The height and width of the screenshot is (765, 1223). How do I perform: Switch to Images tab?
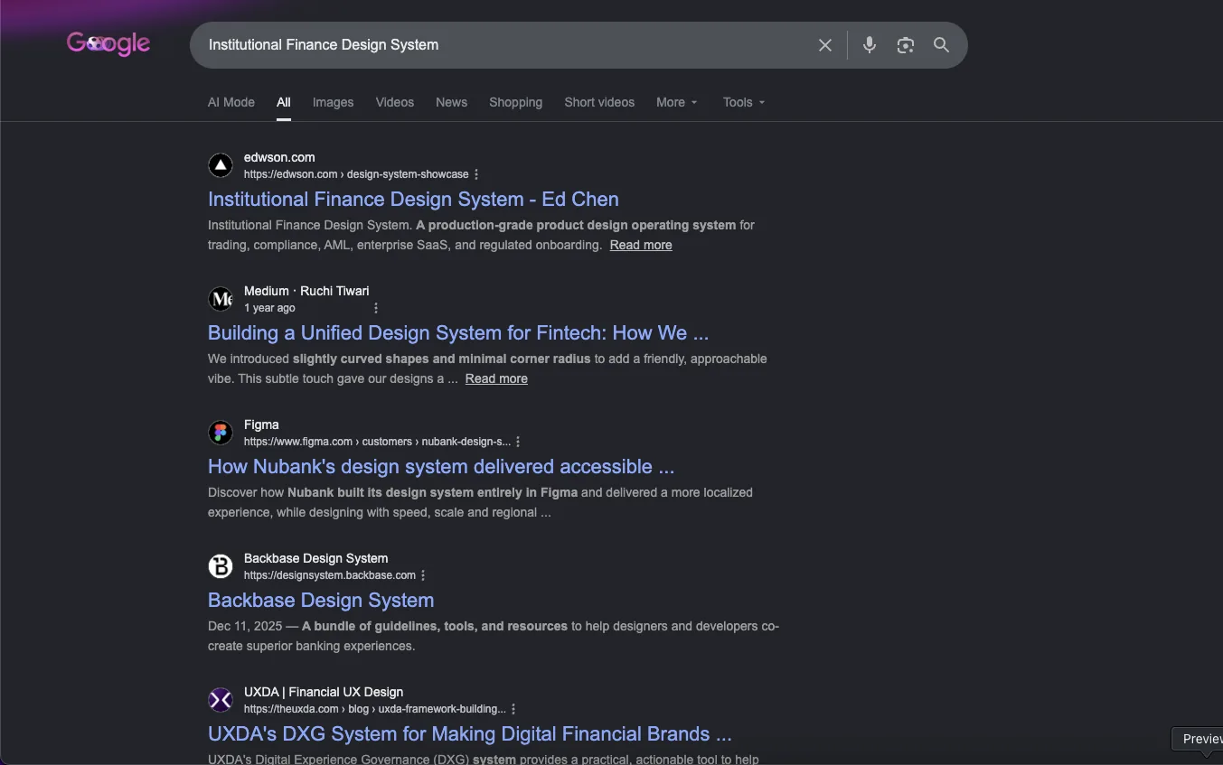[333, 102]
